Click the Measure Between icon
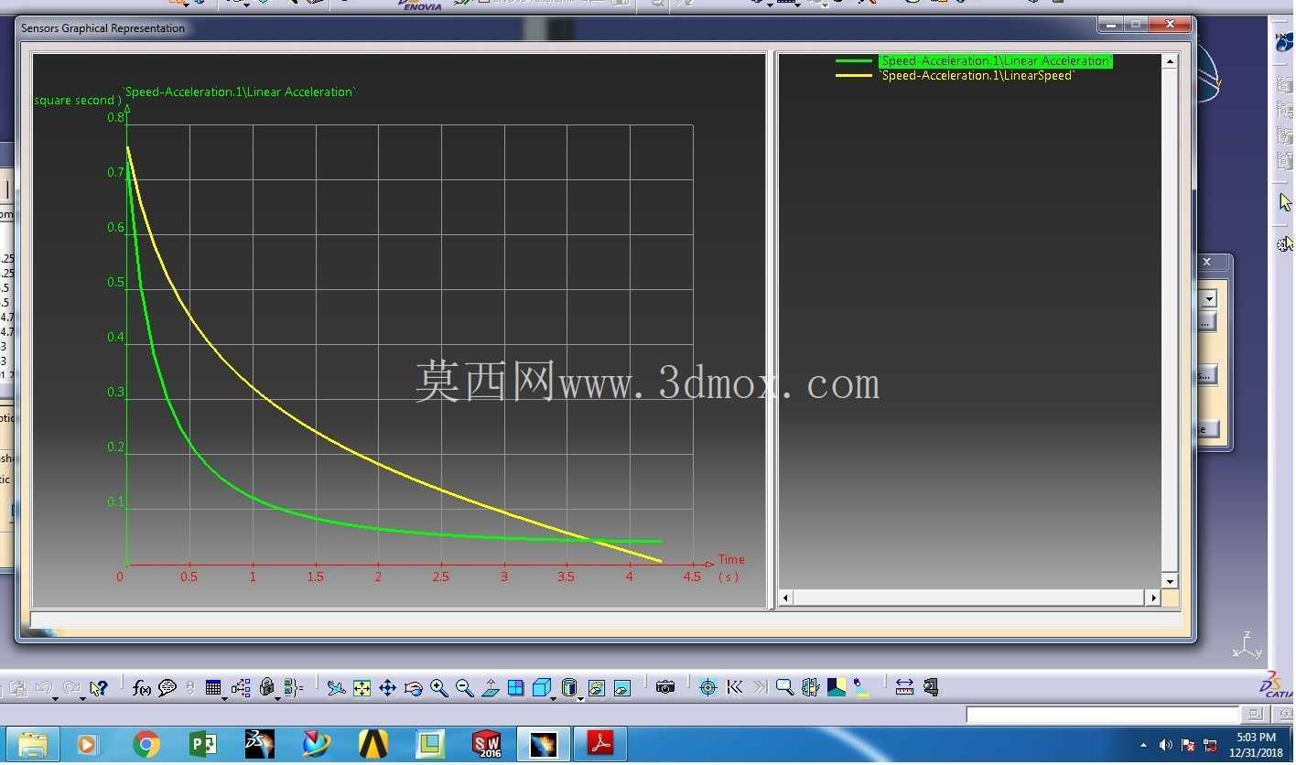Viewport: 1296px width, 765px height. [904, 687]
